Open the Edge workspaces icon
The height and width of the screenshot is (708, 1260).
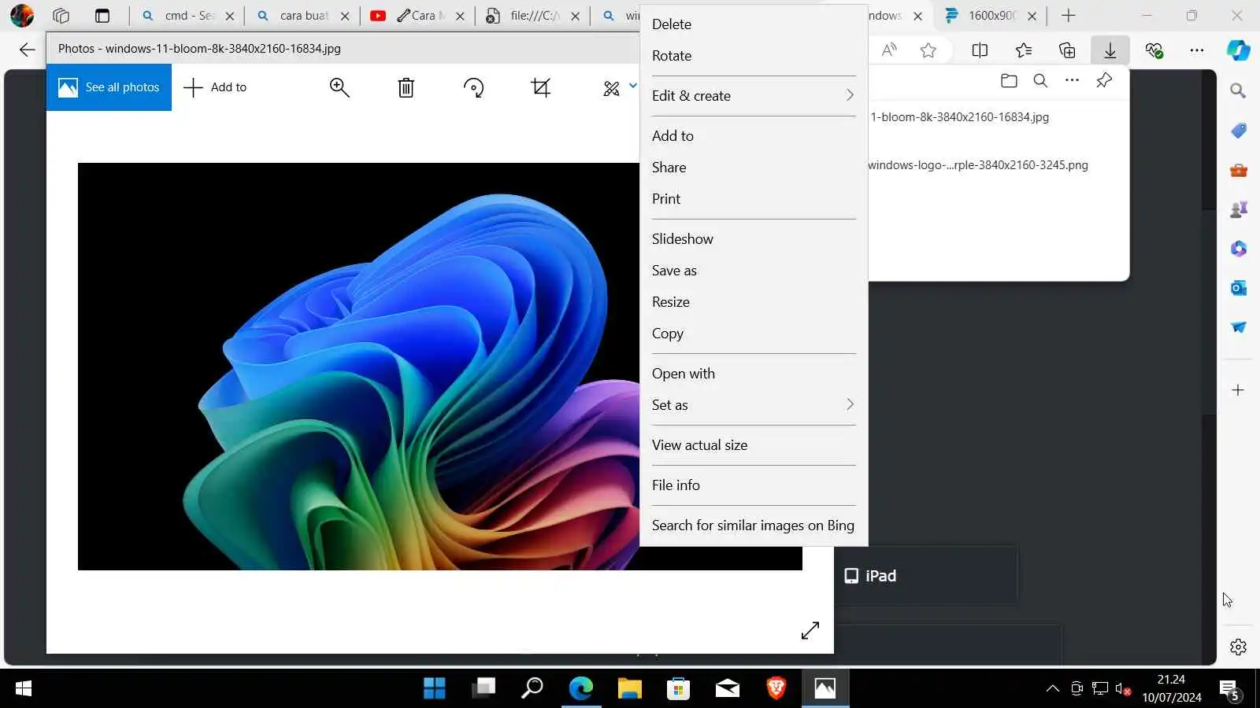61,16
